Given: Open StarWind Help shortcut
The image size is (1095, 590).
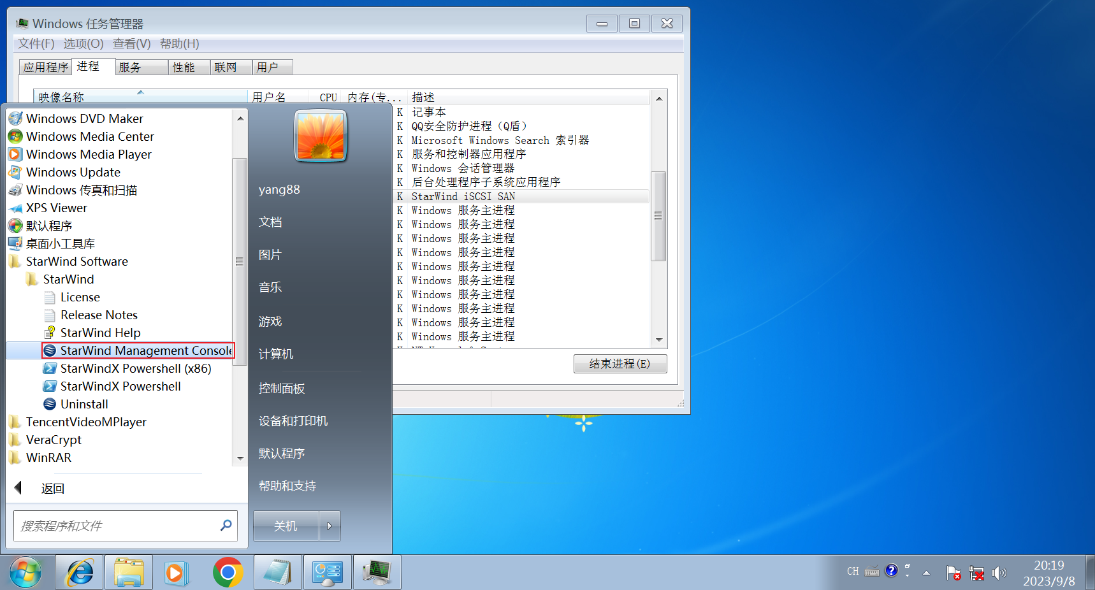Looking at the screenshot, I should tap(100, 333).
